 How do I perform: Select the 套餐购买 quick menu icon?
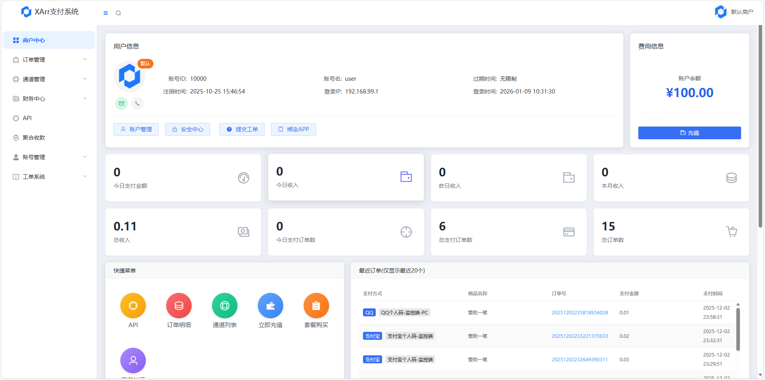(x=316, y=306)
